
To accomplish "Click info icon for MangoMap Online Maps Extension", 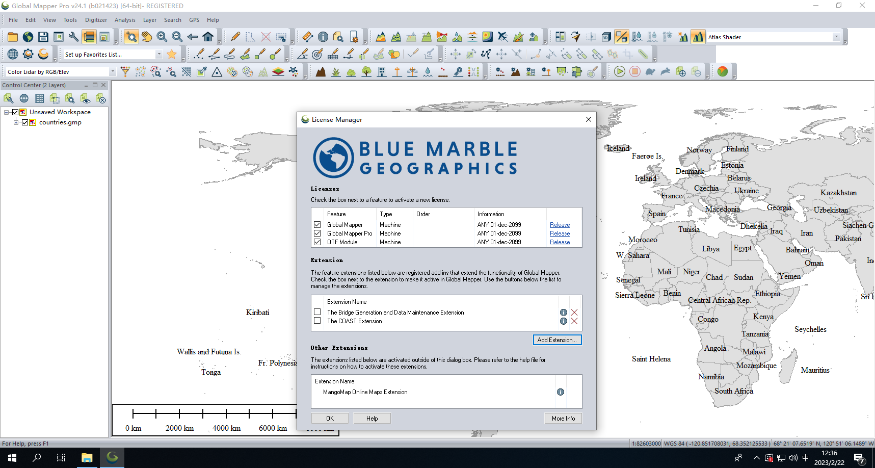I will [x=561, y=392].
